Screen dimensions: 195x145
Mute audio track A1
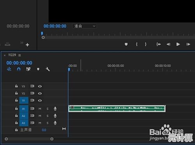tap(40, 109)
